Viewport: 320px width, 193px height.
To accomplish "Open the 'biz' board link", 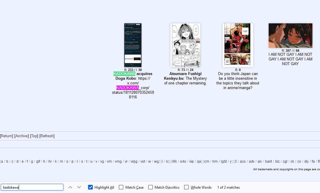I will [277, 161].
